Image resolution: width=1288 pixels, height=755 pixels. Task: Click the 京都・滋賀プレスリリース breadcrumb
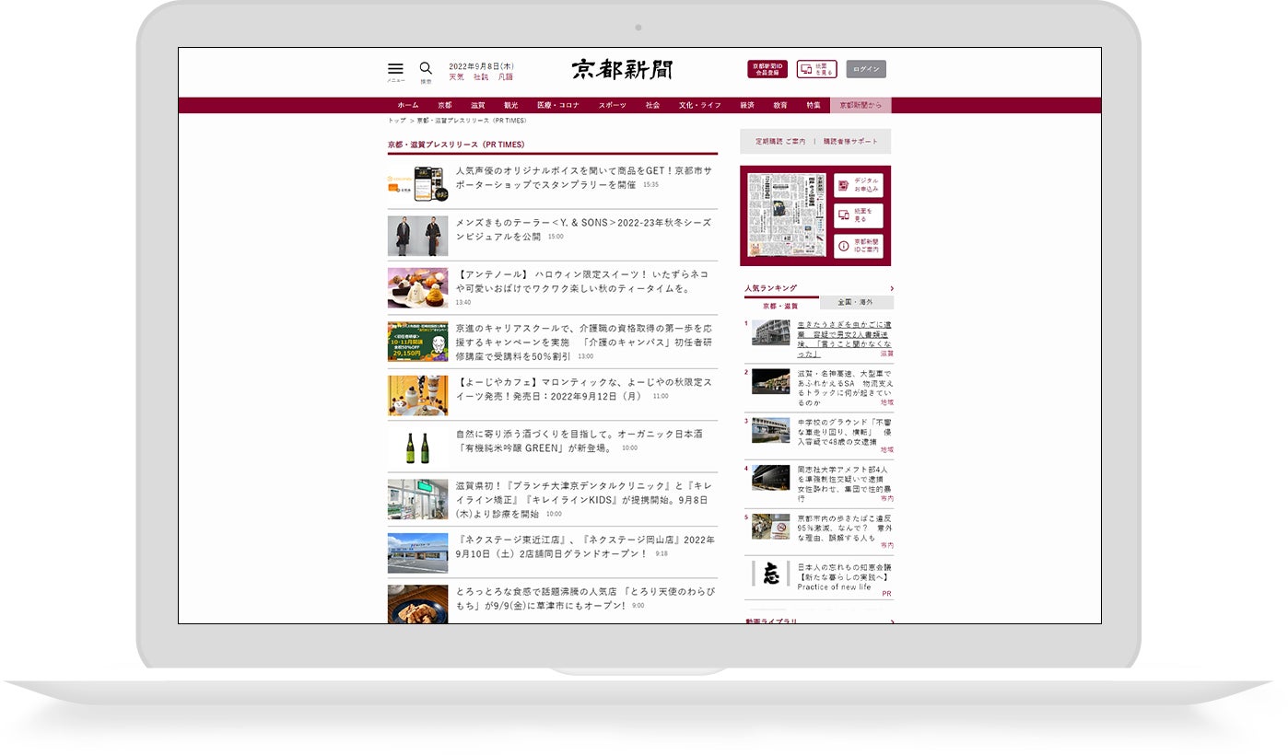point(471,121)
